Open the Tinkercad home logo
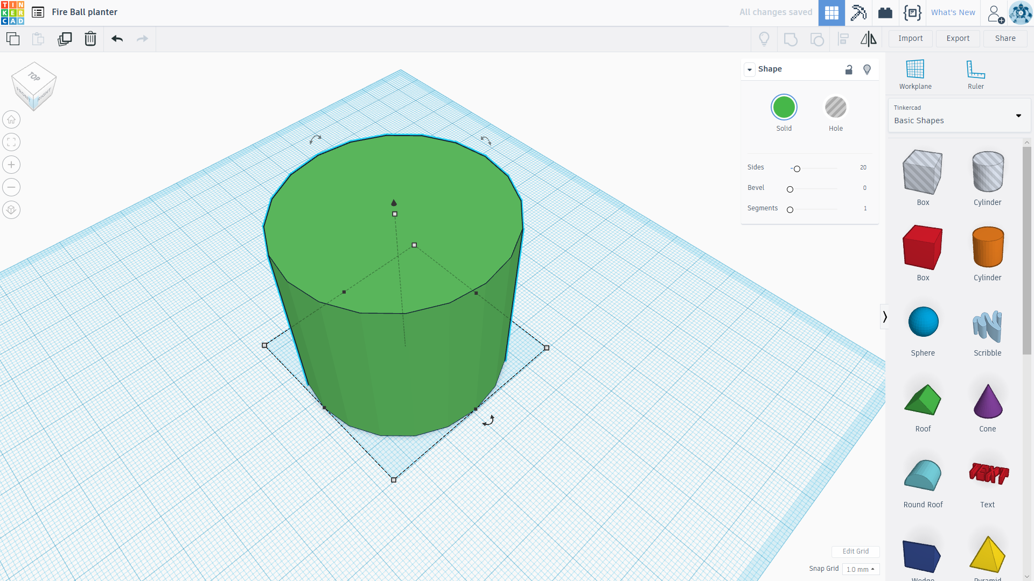The image size is (1034, 581). coord(12,12)
